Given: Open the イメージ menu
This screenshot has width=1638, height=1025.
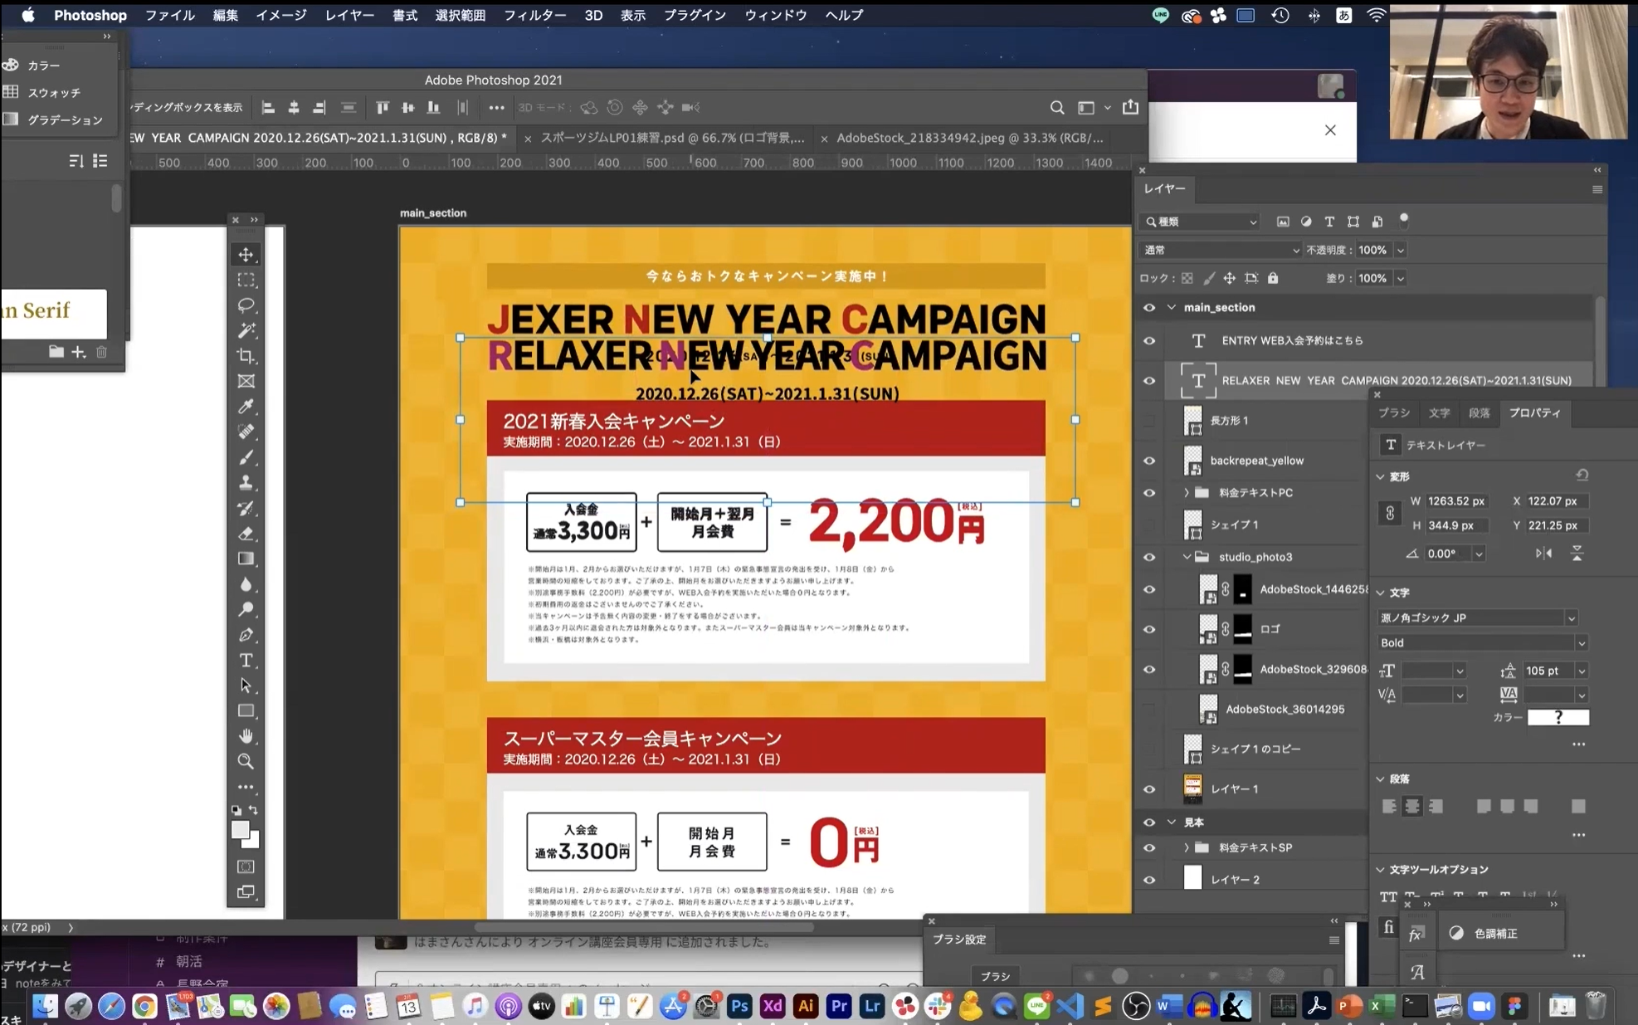Looking at the screenshot, I should (280, 15).
